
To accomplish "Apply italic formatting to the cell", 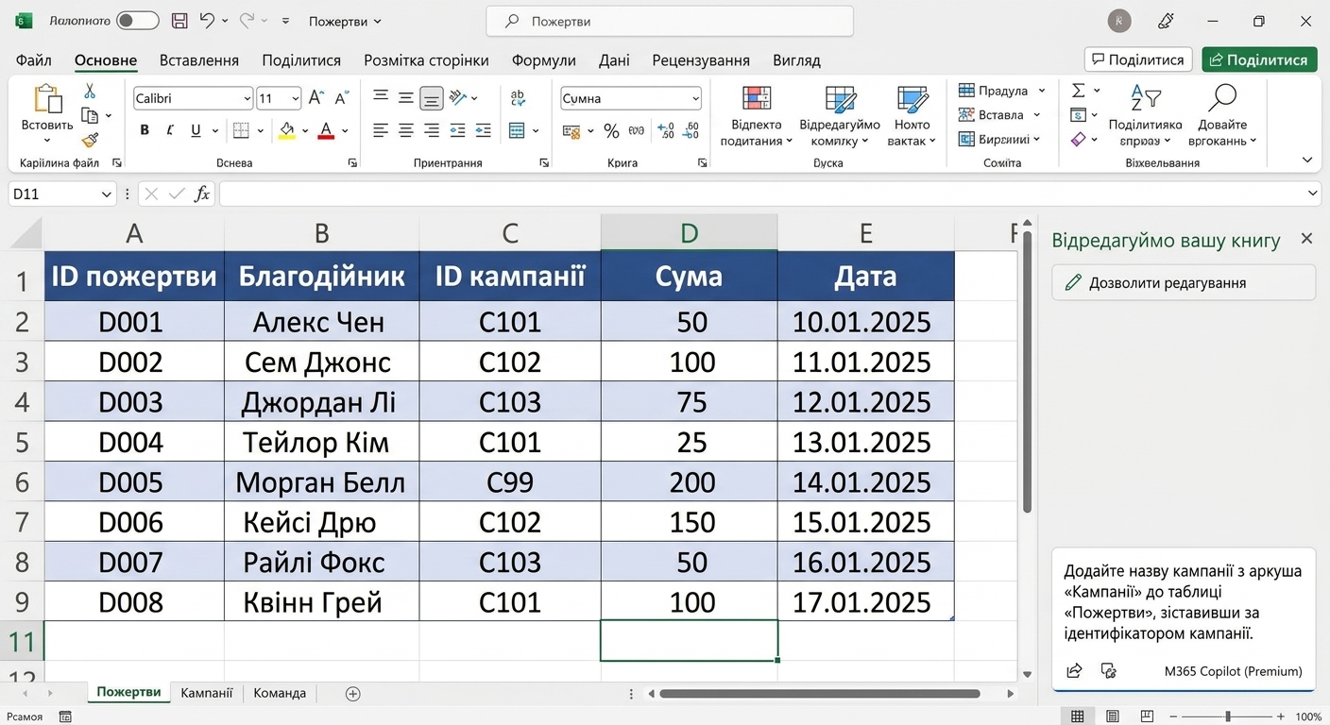I will point(170,130).
